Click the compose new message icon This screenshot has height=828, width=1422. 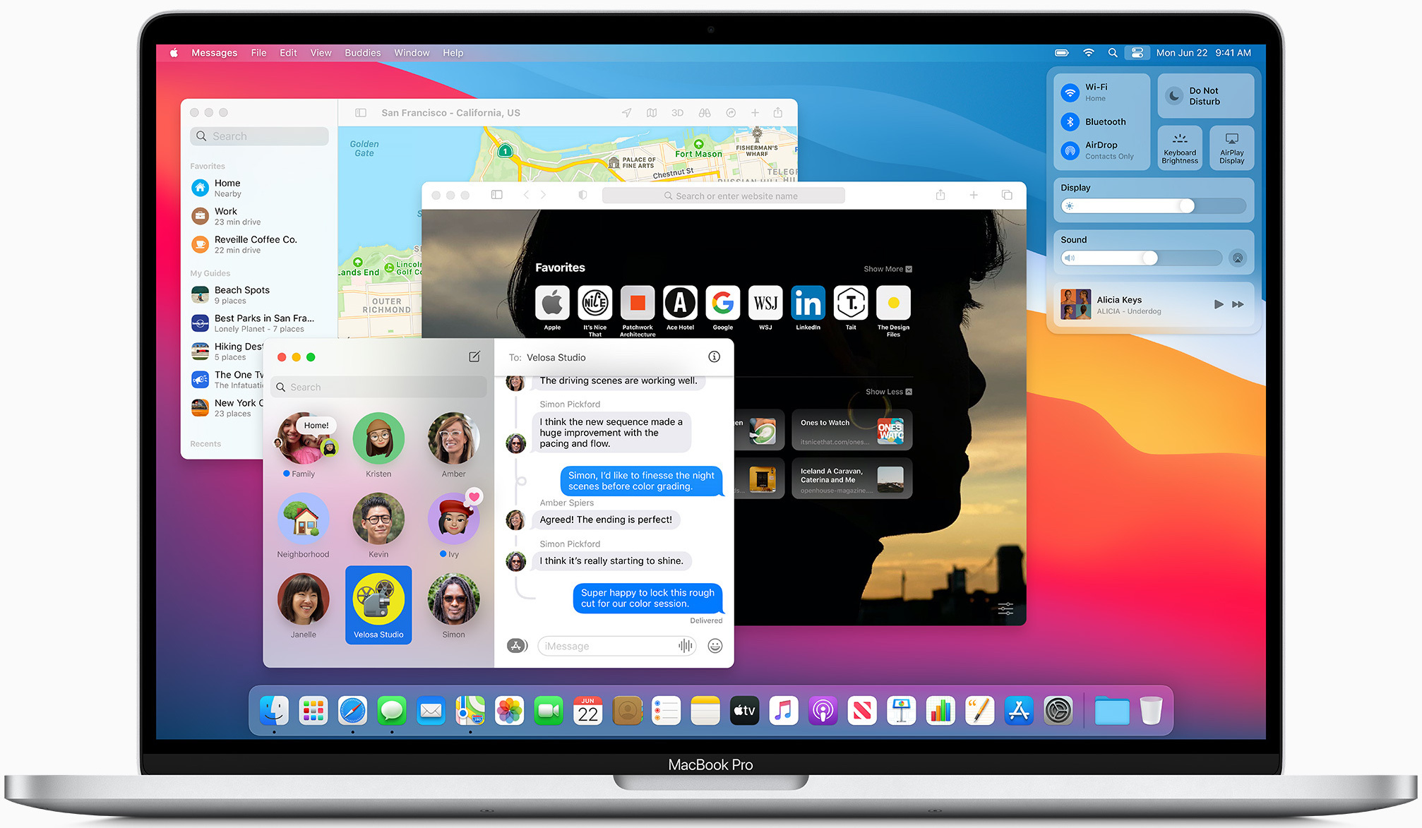pos(474,357)
